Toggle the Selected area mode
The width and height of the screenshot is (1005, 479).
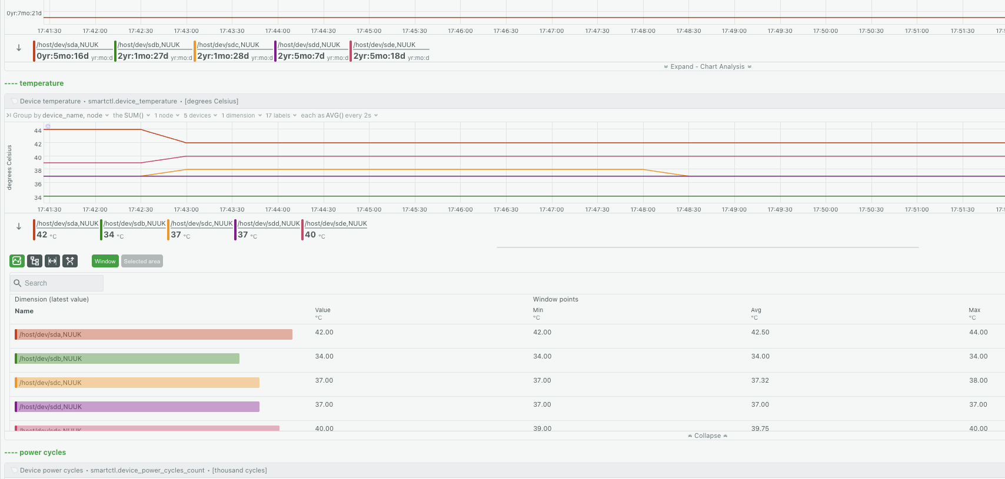(142, 261)
